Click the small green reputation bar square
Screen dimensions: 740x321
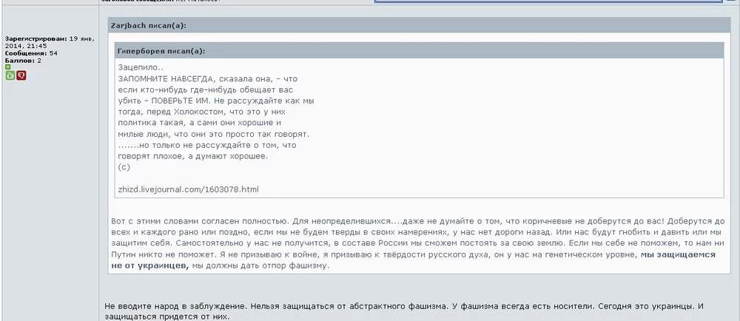7,67
